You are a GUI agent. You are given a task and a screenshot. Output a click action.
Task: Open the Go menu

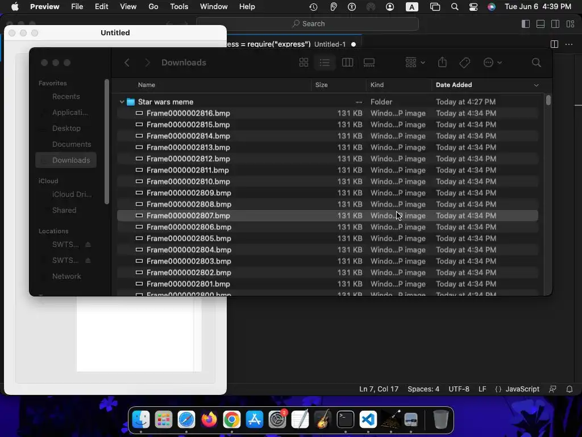pos(153,7)
